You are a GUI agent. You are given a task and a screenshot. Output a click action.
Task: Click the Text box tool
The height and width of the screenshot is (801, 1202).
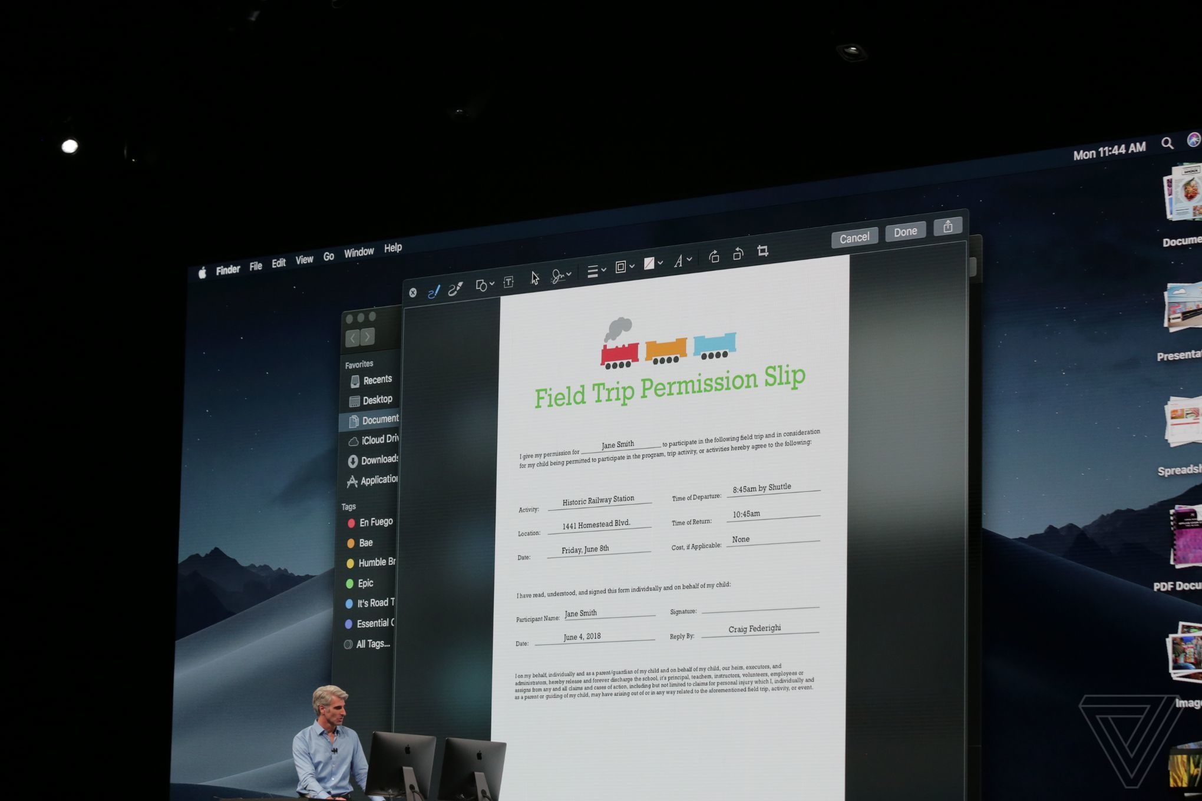point(508,282)
